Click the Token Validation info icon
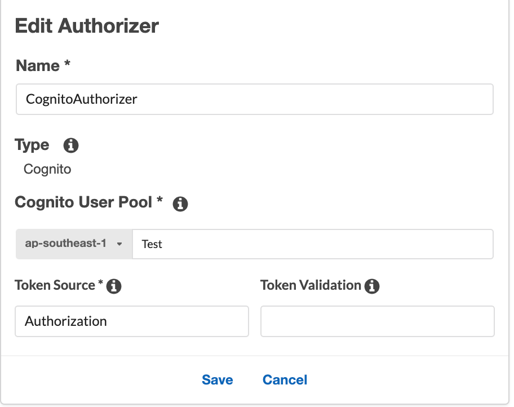 [372, 286]
